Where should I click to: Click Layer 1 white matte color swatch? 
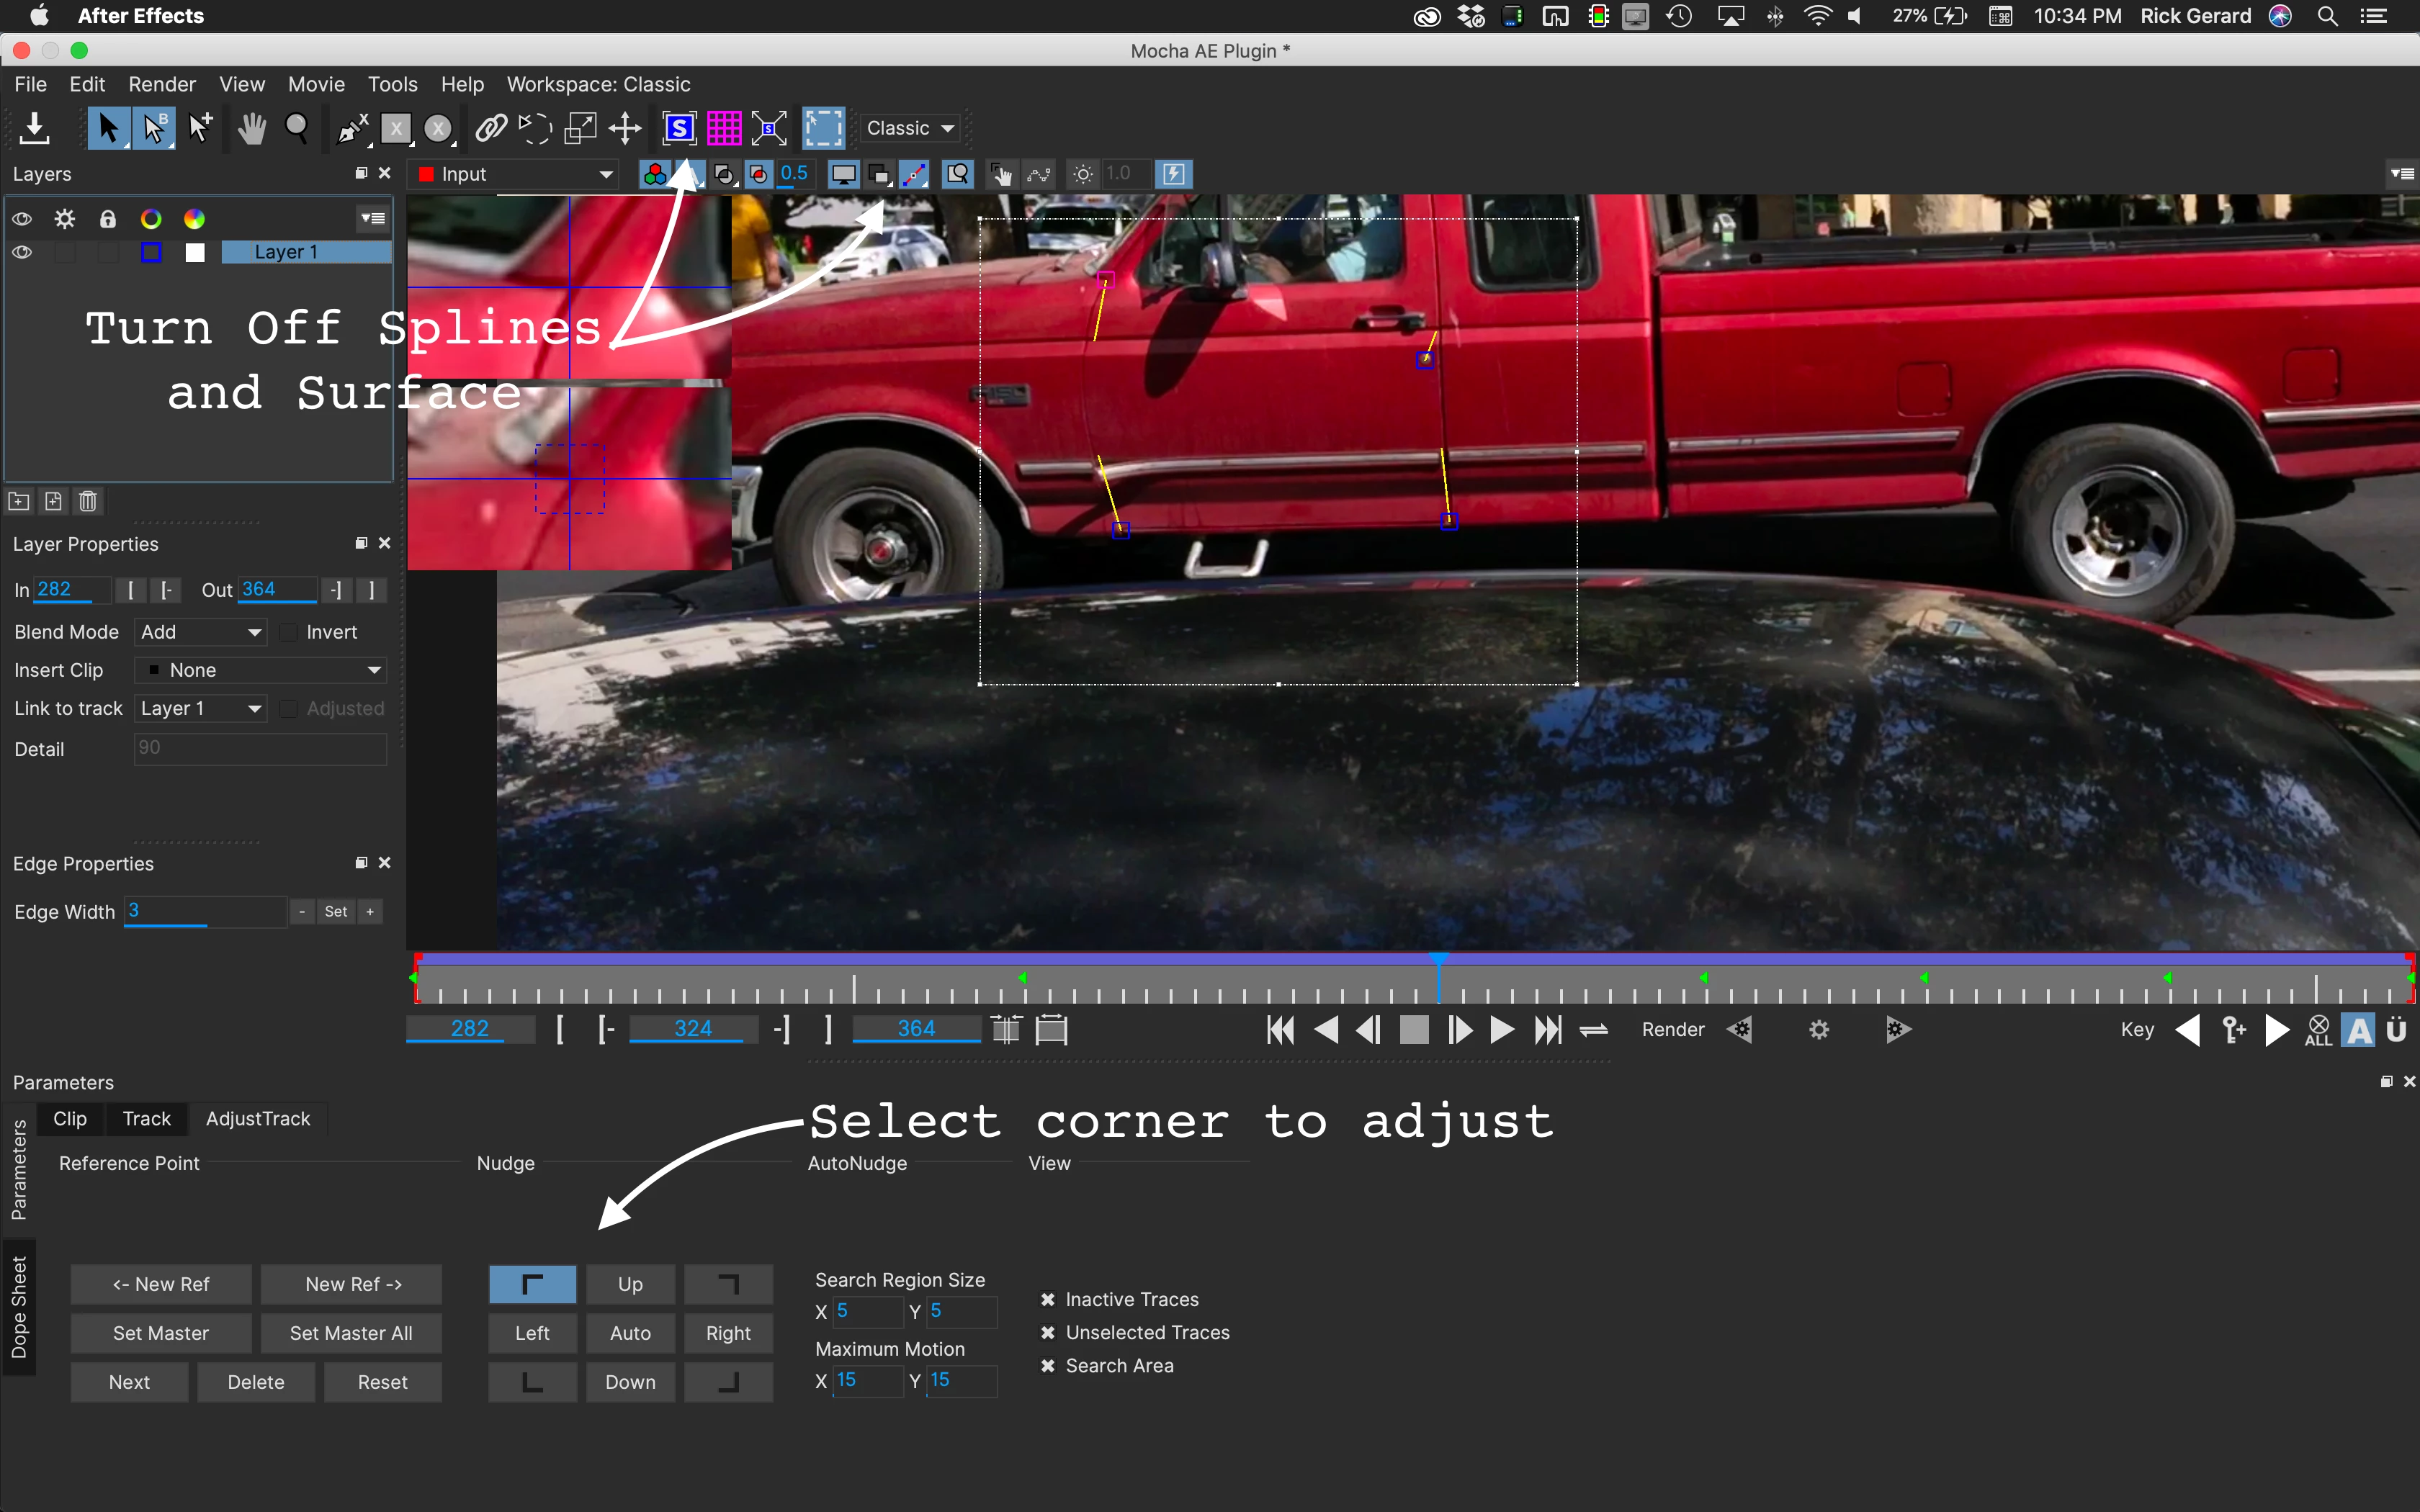[x=195, y=252]
